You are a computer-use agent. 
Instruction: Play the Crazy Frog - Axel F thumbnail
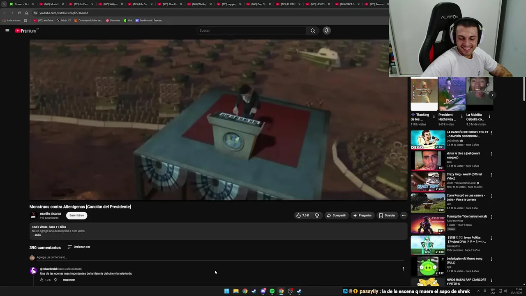tap(428, 182)
